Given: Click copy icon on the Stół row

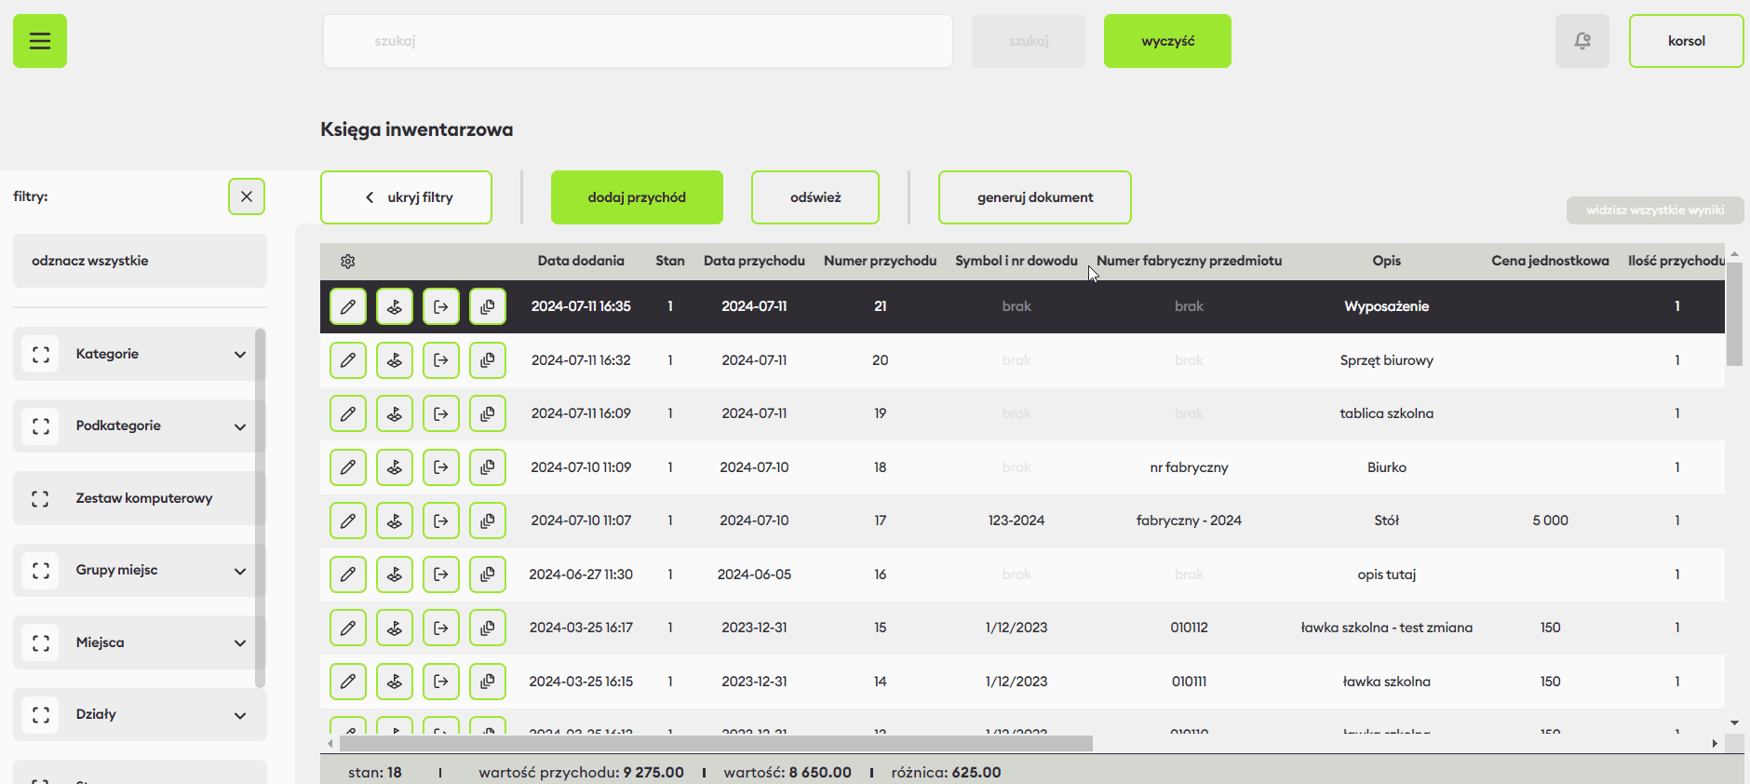Looking at the screenshot, I should (x=488, y=520).
